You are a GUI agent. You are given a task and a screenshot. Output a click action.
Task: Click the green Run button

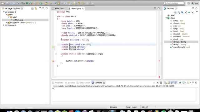coord(27,3)
